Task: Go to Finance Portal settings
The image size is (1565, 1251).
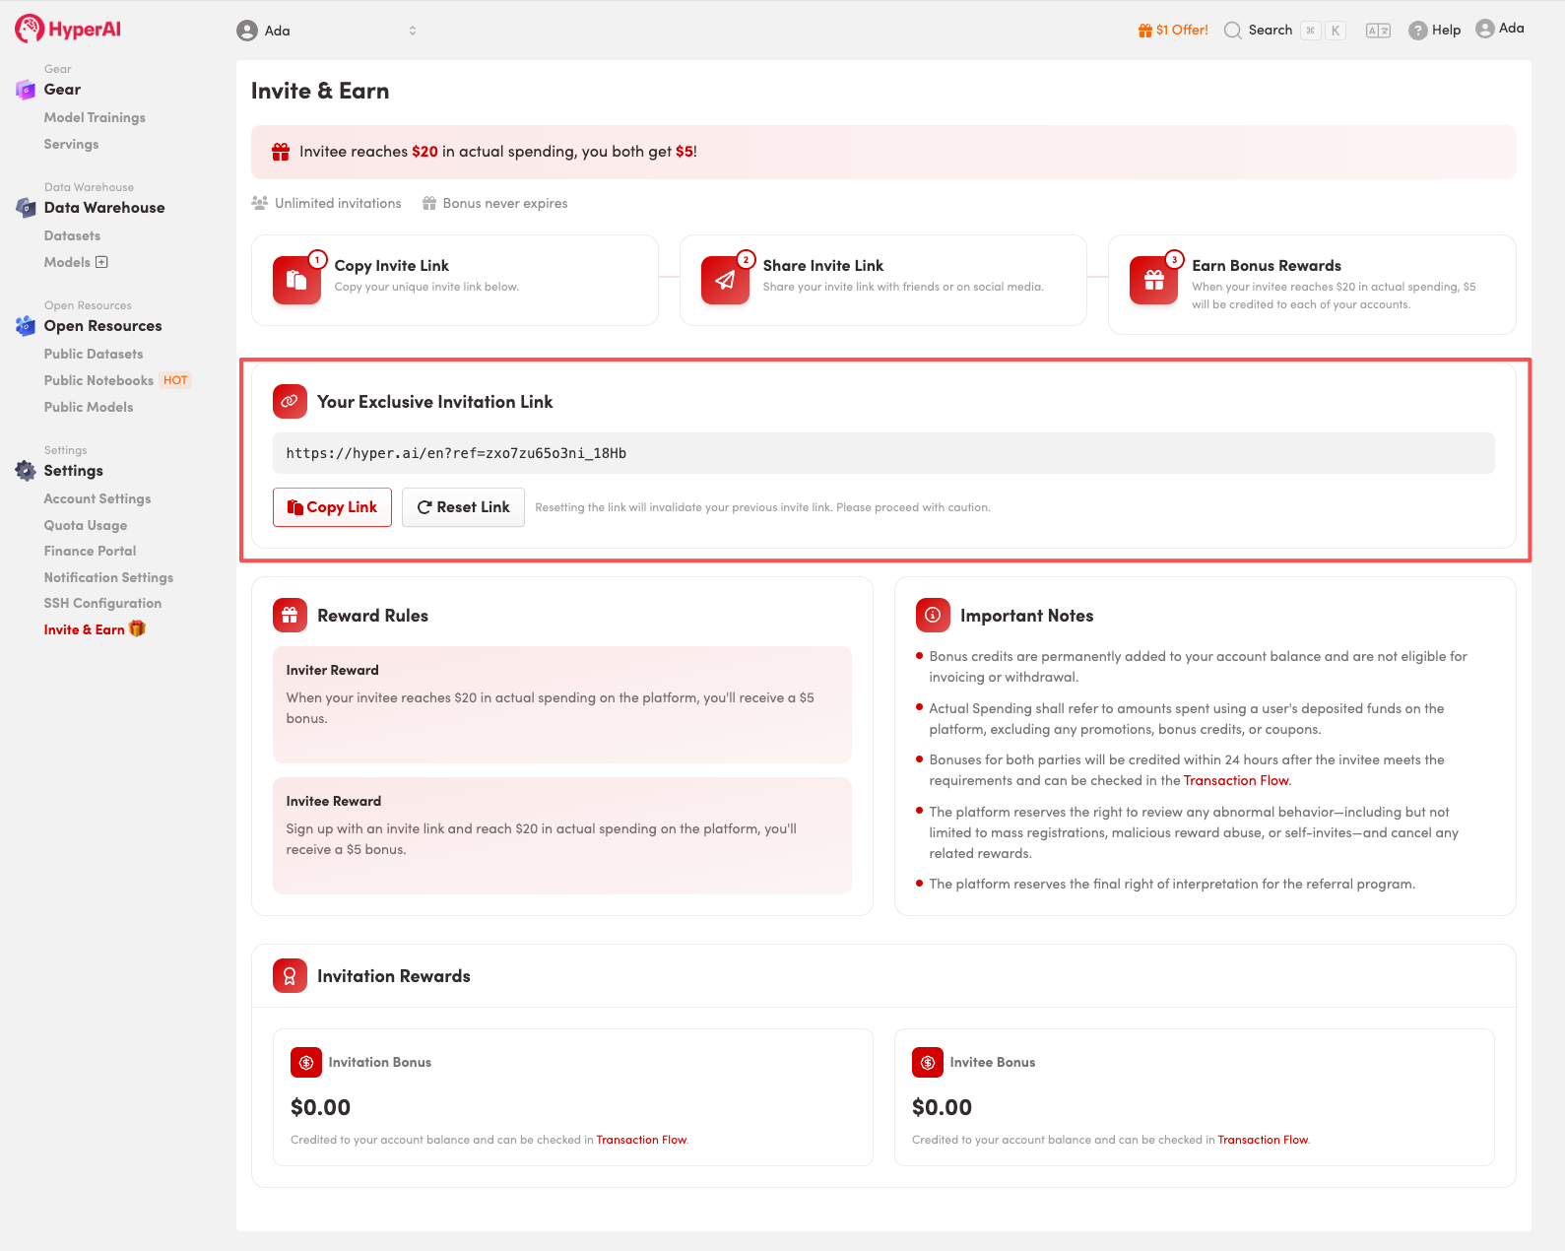Action: [90, 551]
